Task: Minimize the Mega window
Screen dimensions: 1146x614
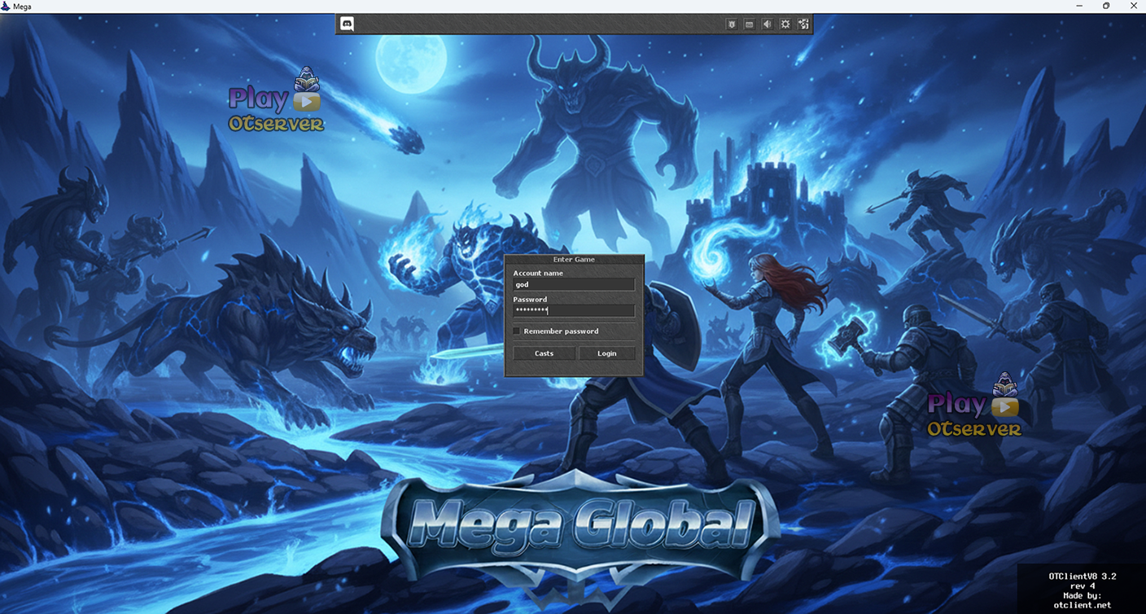Action: click(1079, 7)
